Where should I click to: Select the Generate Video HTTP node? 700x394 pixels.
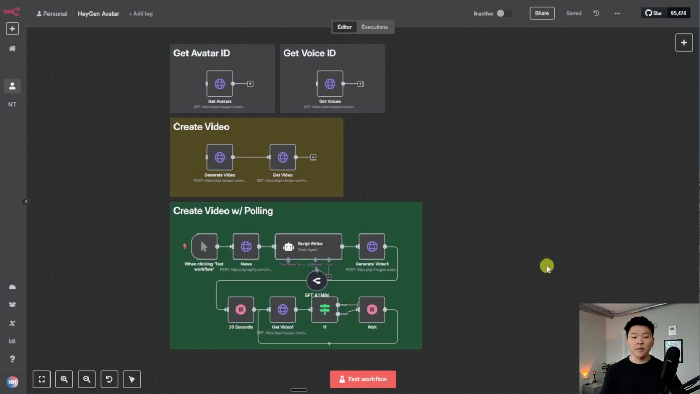(220, 157)
